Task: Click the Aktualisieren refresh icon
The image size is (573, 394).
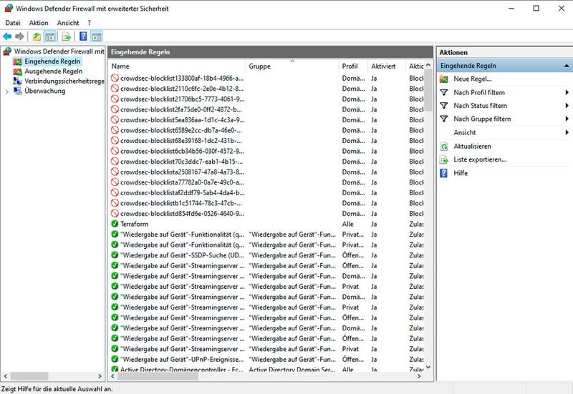Action: tap(444, 147)
